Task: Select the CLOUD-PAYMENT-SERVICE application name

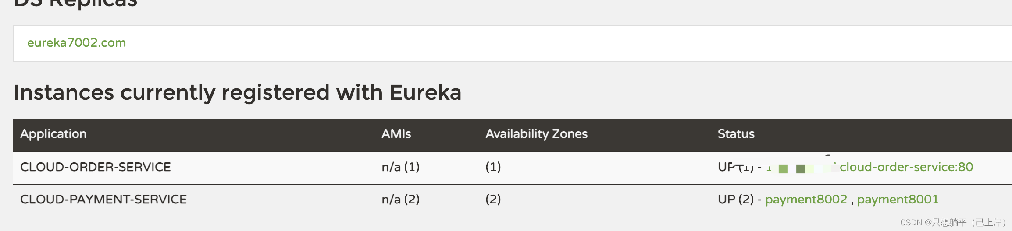Action: 103,199
